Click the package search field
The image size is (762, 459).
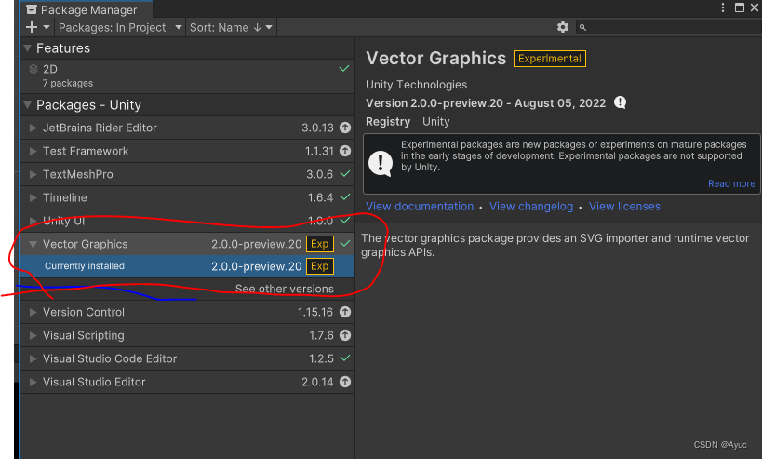(x=669, y=27)
